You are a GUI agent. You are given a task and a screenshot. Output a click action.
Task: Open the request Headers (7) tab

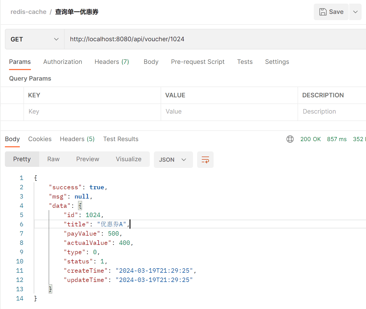(x=112, y=62)
